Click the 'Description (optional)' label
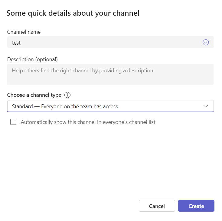Image resolution: width=222 pixels, height=221 pixels. pos(32,59)
